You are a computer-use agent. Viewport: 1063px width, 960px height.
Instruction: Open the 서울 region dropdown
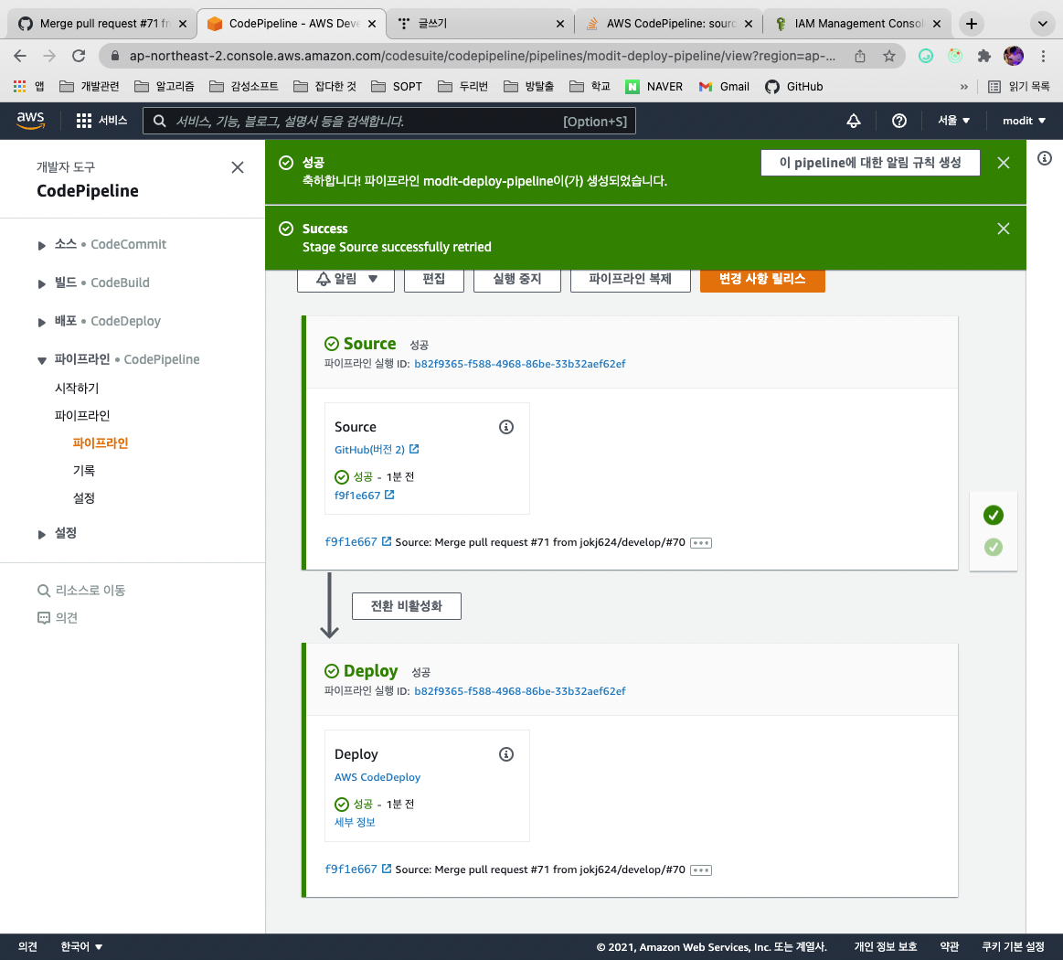953,121
